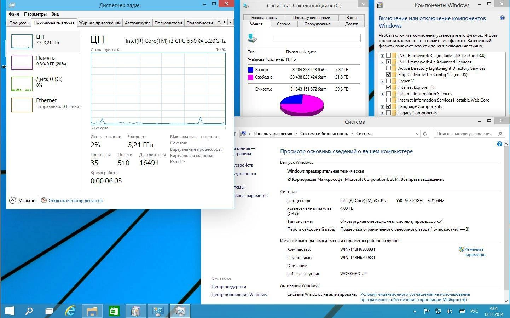Open File Explorer from taskbar
510x318 pixels.
(x=92, y=311)
